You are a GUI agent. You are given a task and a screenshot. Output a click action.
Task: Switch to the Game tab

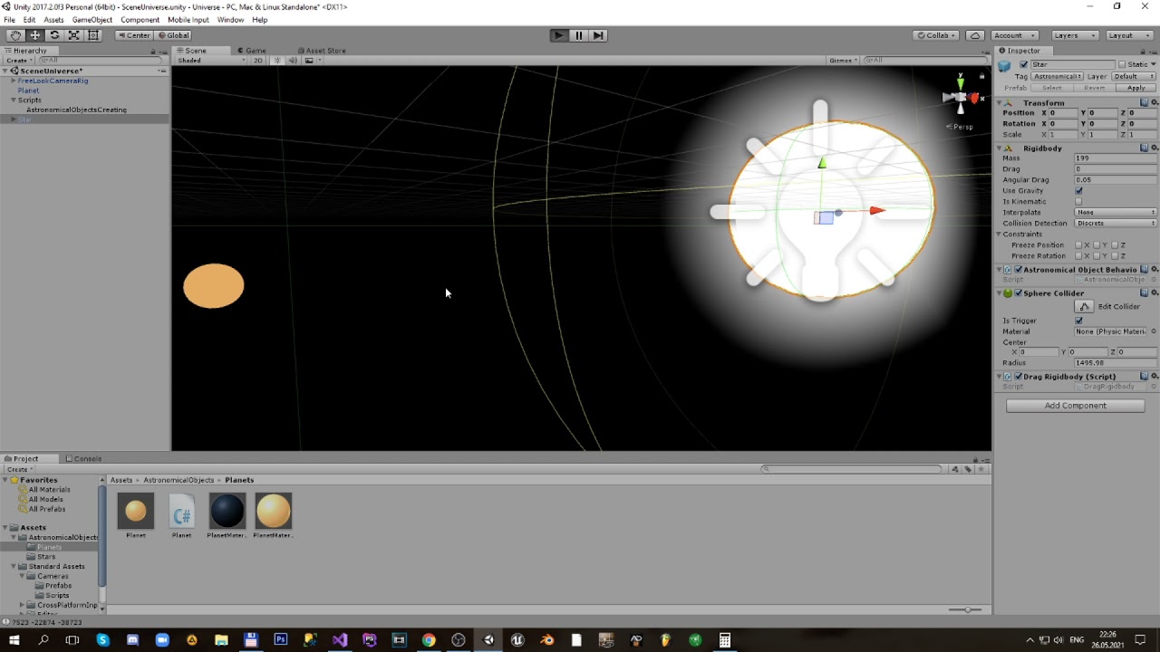[x=251, y=51]
